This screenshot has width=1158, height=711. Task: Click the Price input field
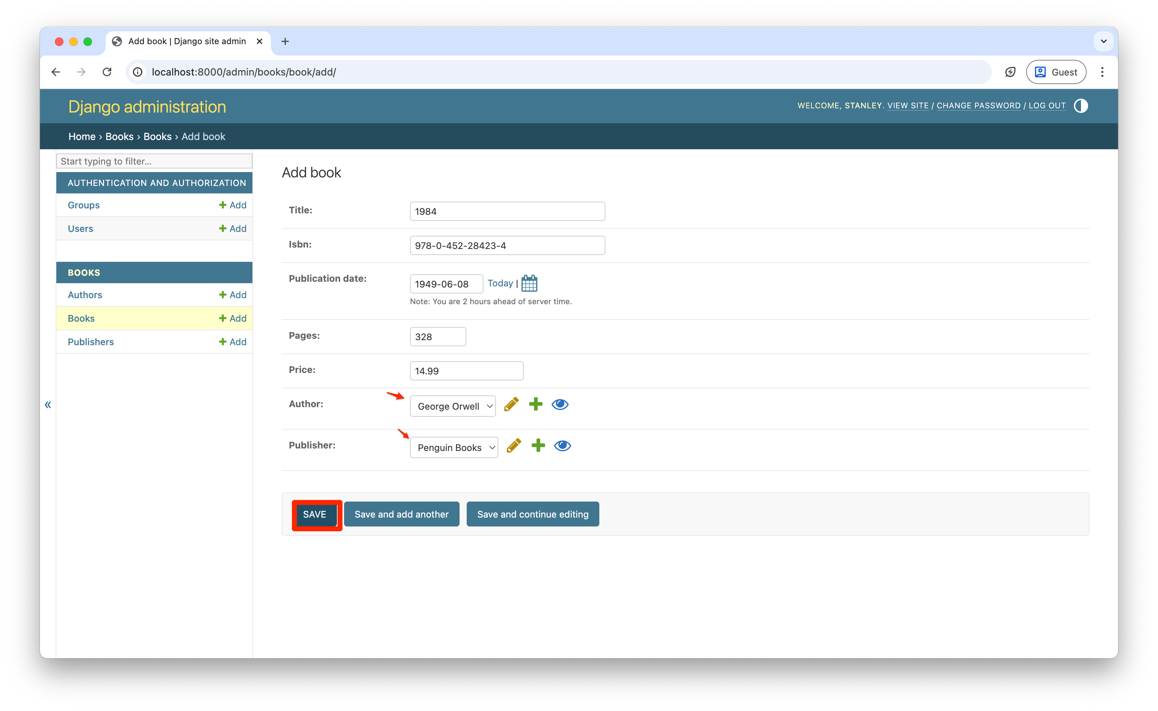click(x=466, y=371)
